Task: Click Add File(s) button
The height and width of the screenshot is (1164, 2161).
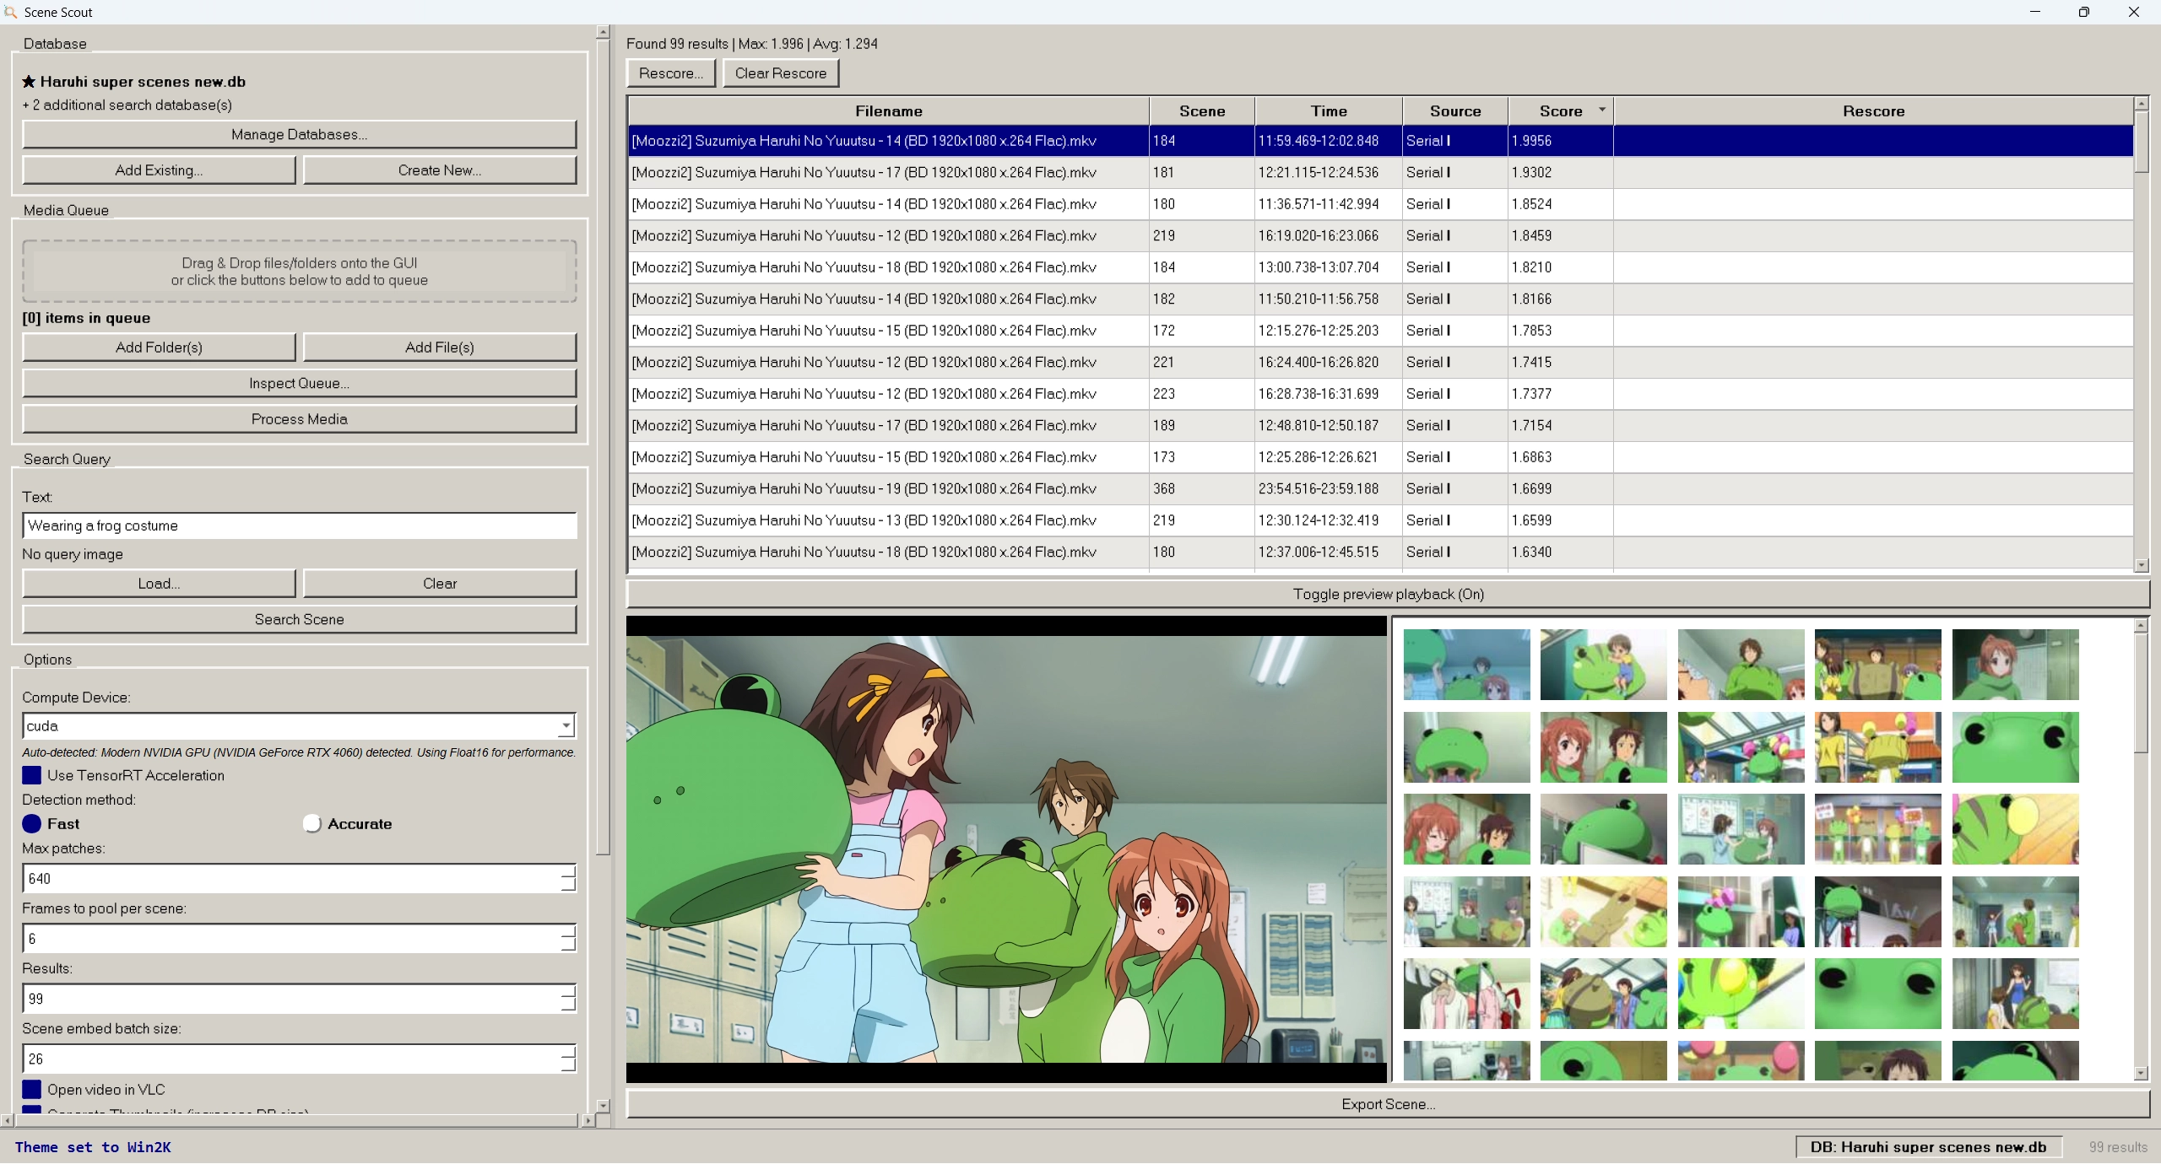Action: 440,348
